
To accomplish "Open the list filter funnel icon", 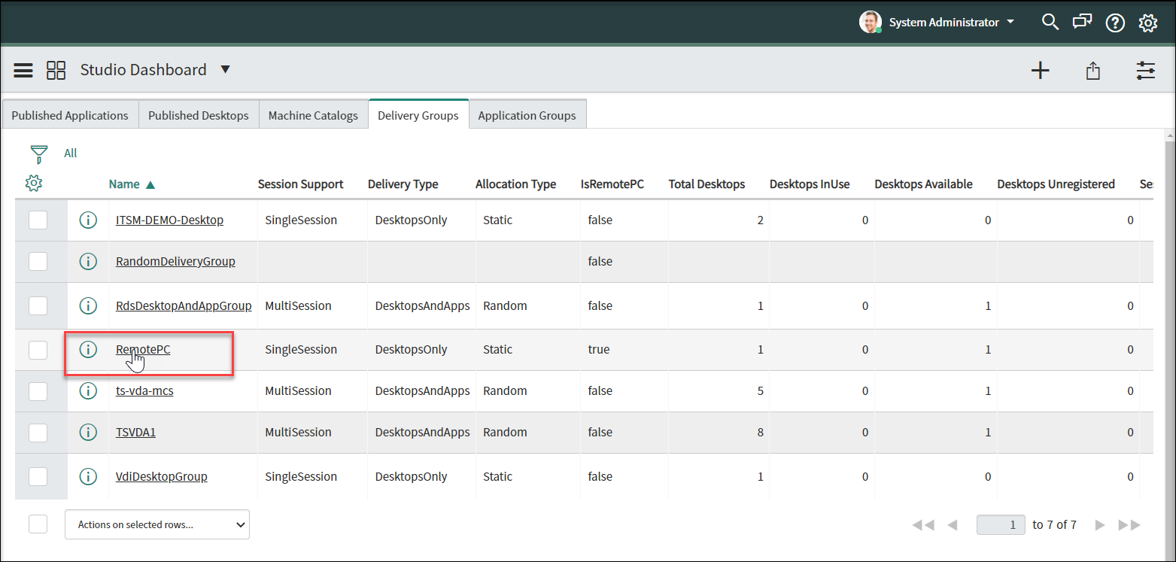I will click(39, 154).
